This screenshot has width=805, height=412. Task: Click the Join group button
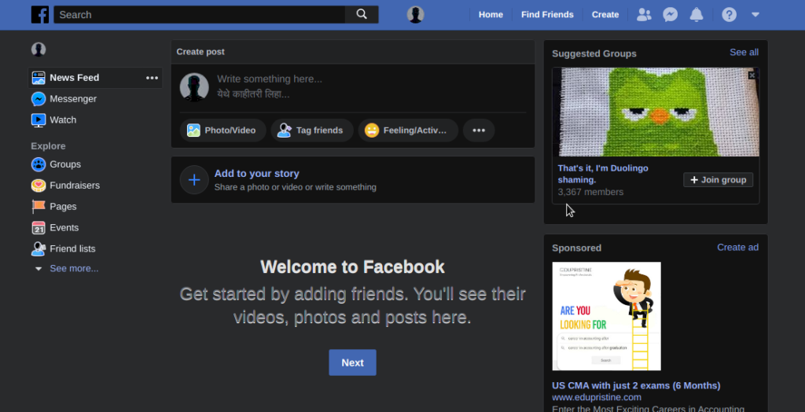tap(719, 180)
